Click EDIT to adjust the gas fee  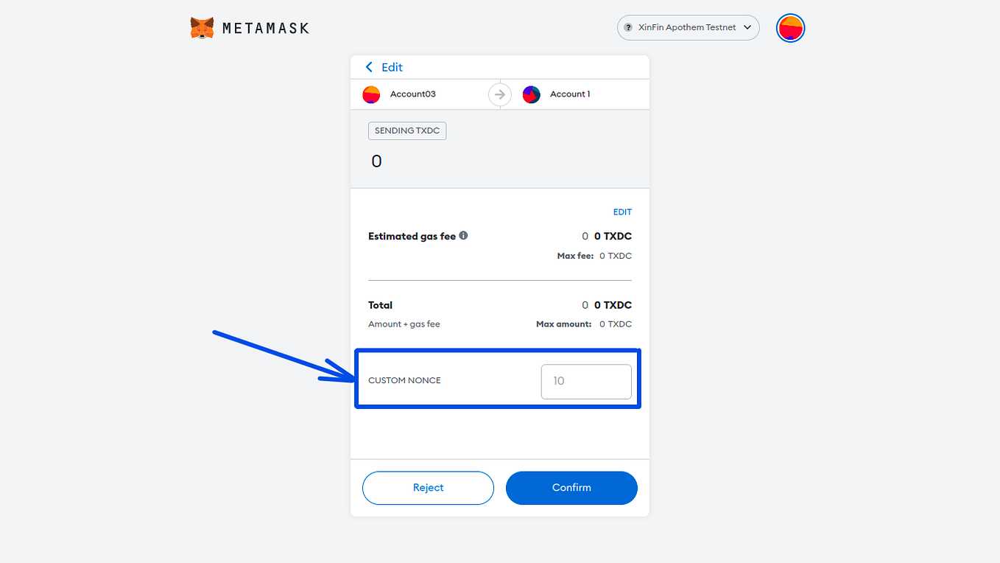622,211
